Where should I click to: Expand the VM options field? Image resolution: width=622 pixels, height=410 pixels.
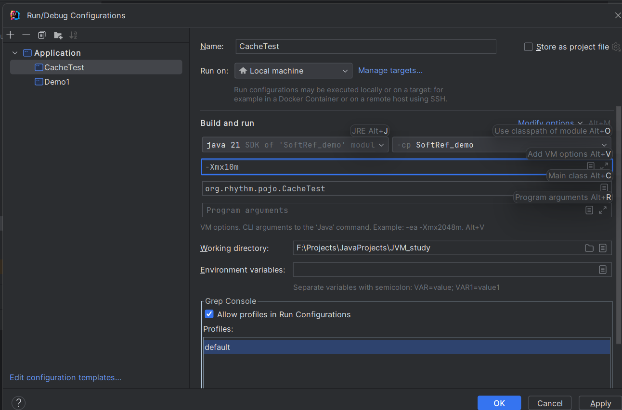(604, 166)
